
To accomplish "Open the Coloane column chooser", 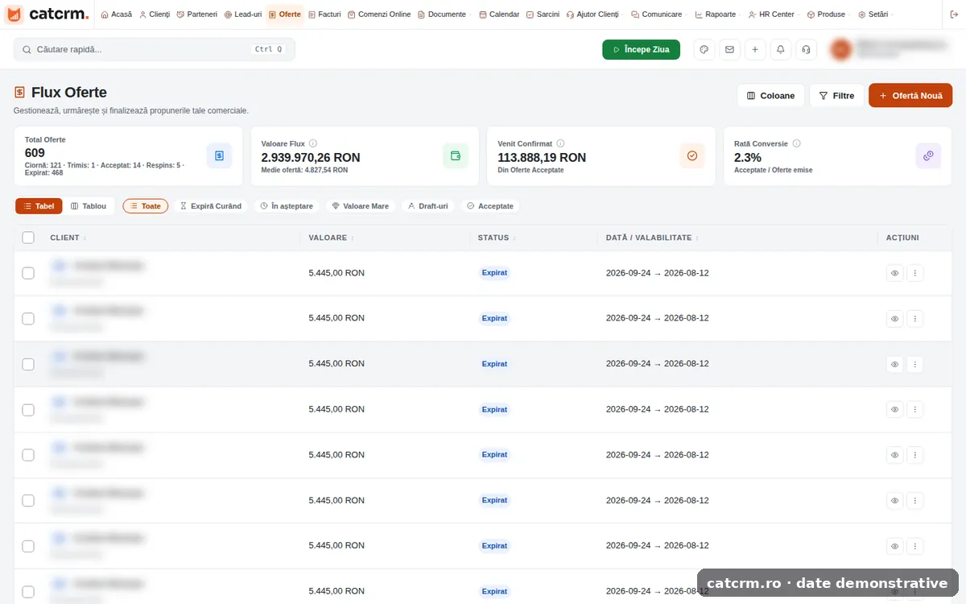I will (770, 96).
